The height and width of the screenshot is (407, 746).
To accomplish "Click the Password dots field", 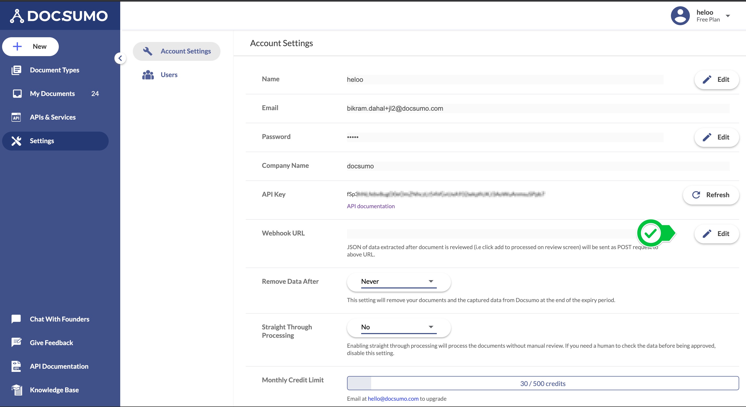I will 505,137.
